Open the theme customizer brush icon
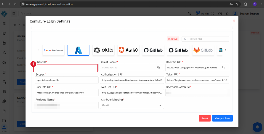This screenshot has height=134, width=264. click(x=227, y=14)
